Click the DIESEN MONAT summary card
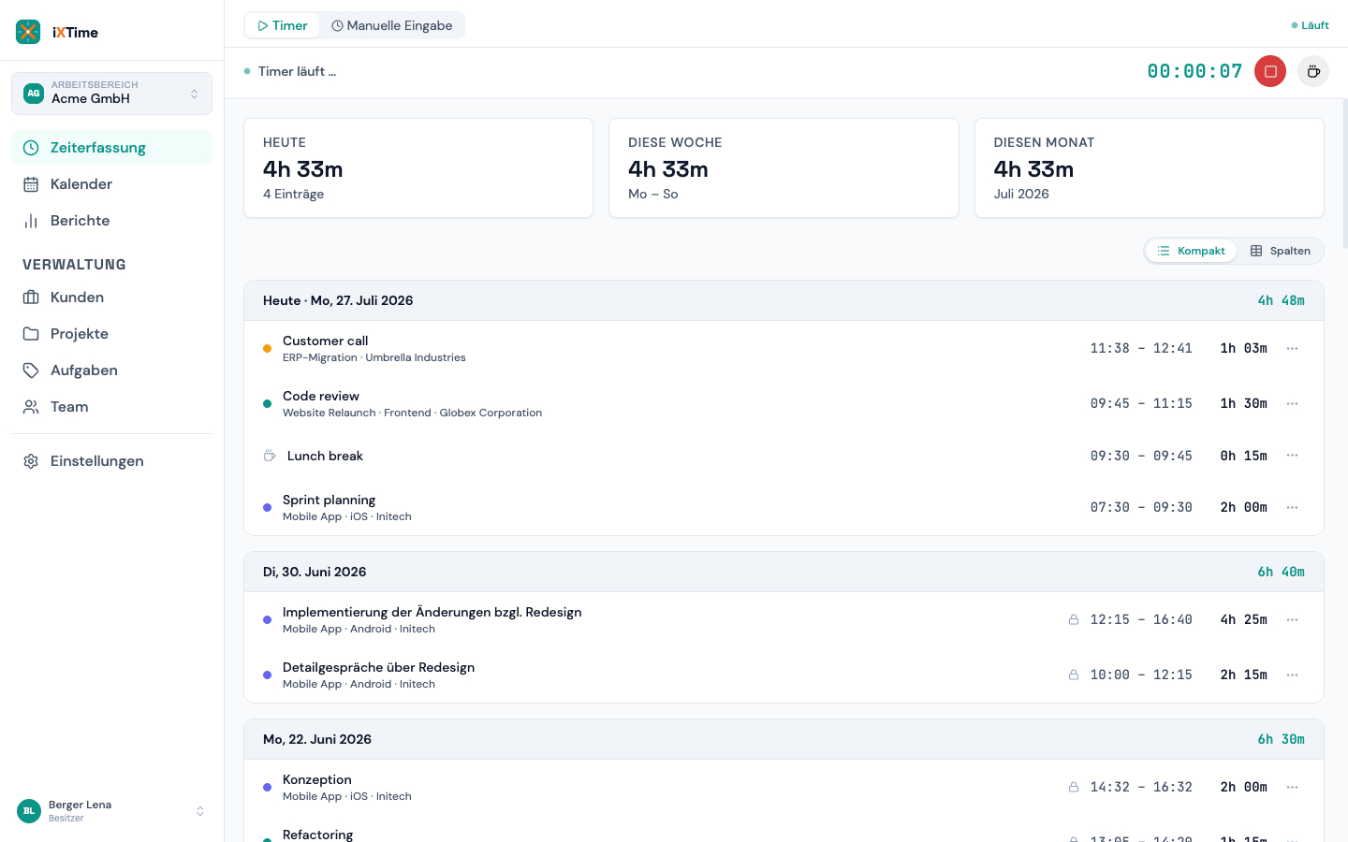The width and height of the screenshot is (1348, 842). [1149, 168]
